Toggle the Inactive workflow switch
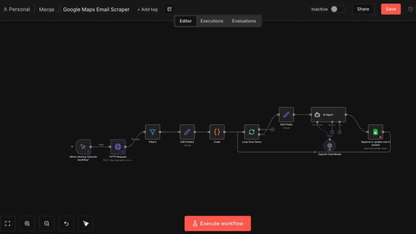 (337, 9)
